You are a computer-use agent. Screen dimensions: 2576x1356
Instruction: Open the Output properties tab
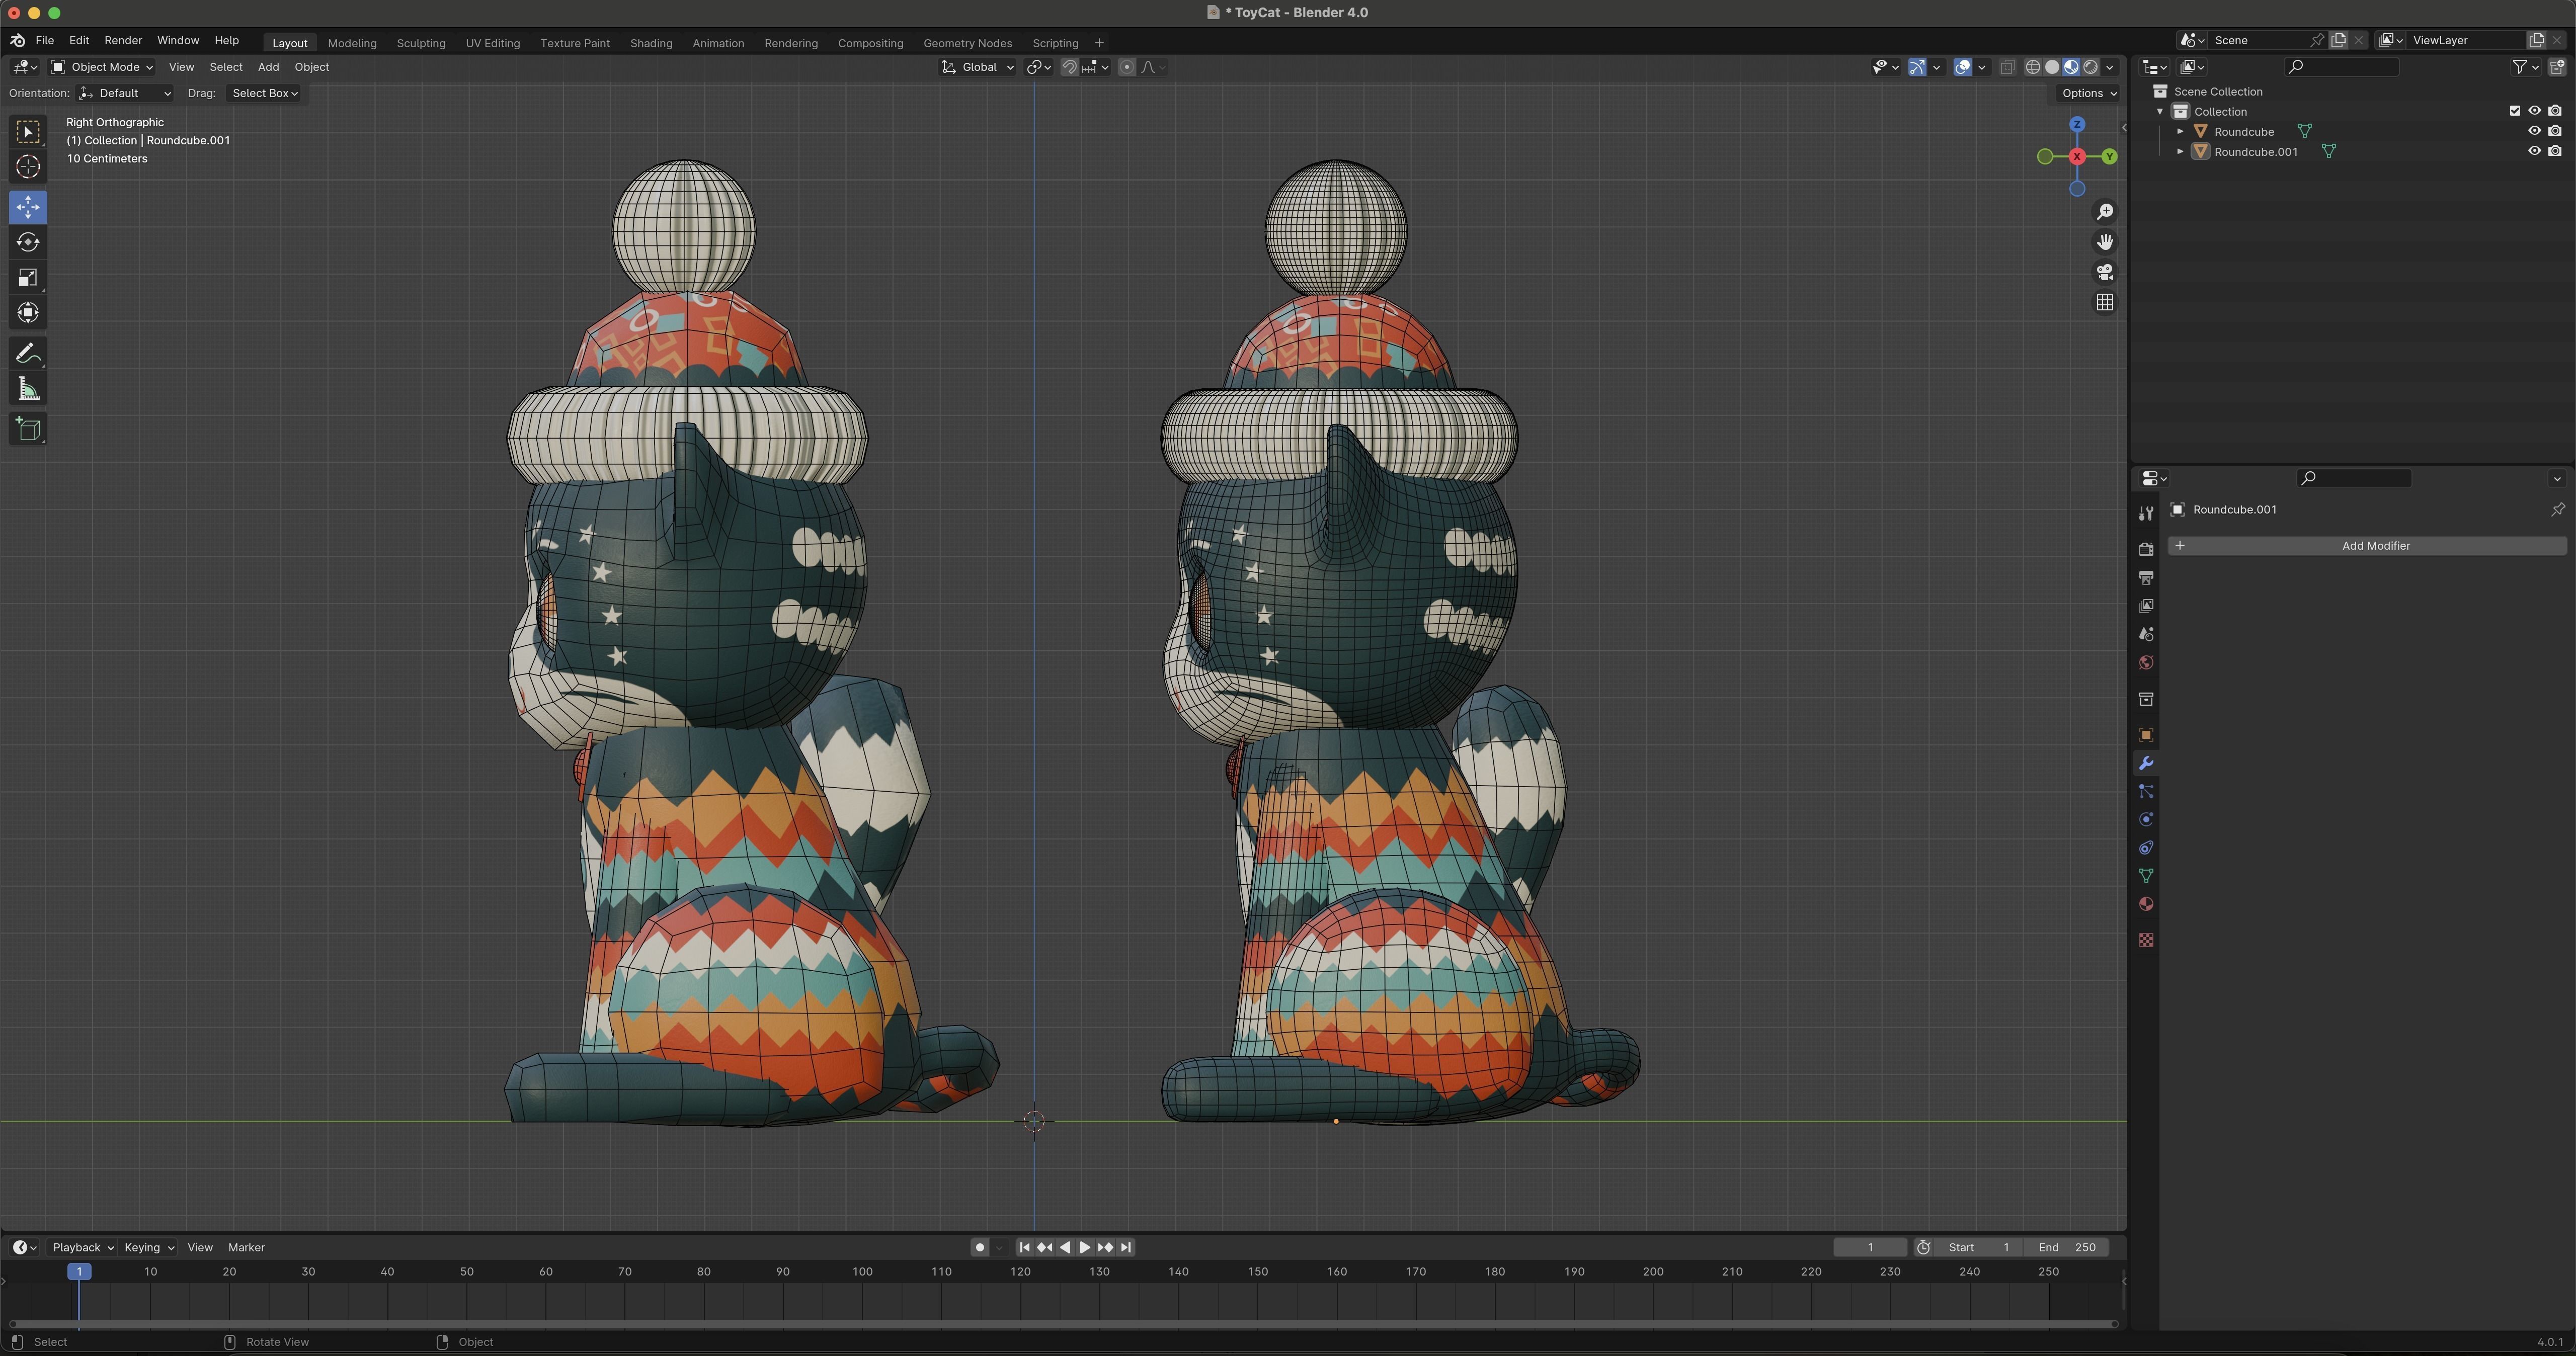tap(2146, 578)
